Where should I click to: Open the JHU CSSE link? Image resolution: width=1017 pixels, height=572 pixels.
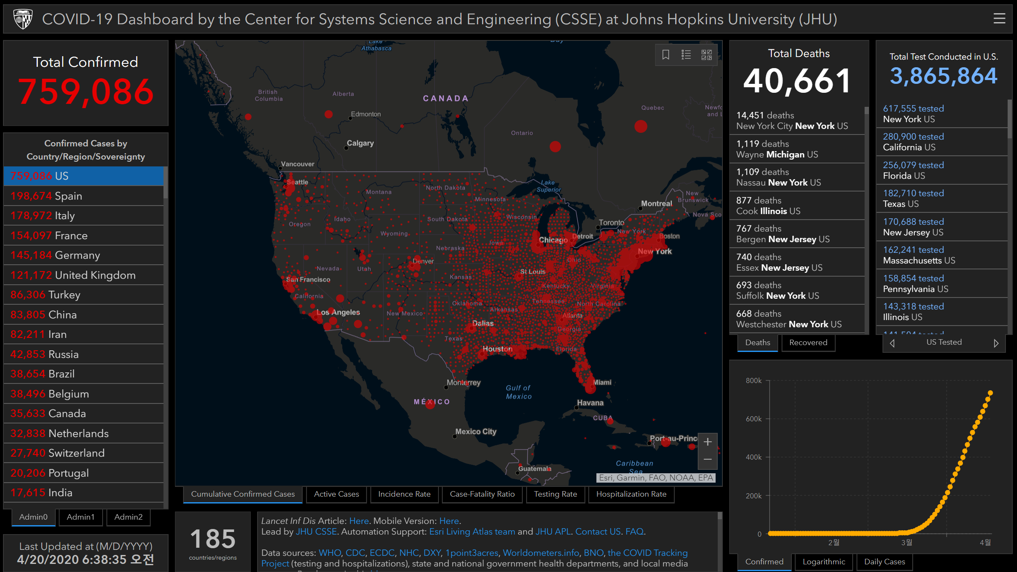tap(316, 532)
